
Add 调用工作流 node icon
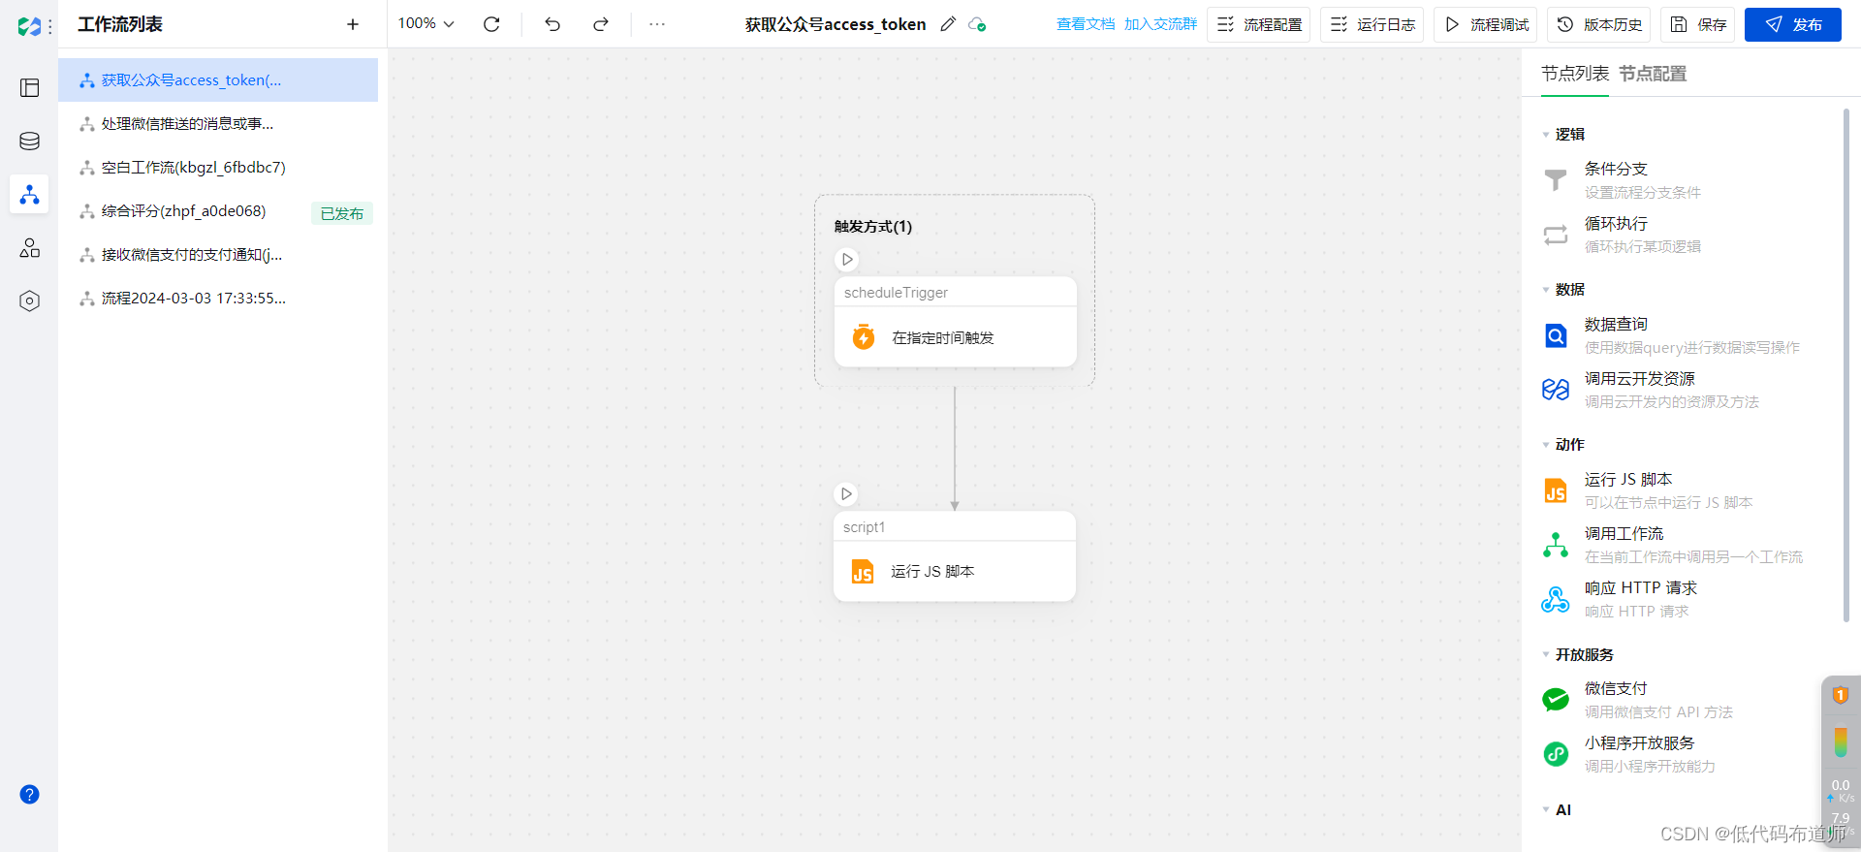tap(1556, 545)
